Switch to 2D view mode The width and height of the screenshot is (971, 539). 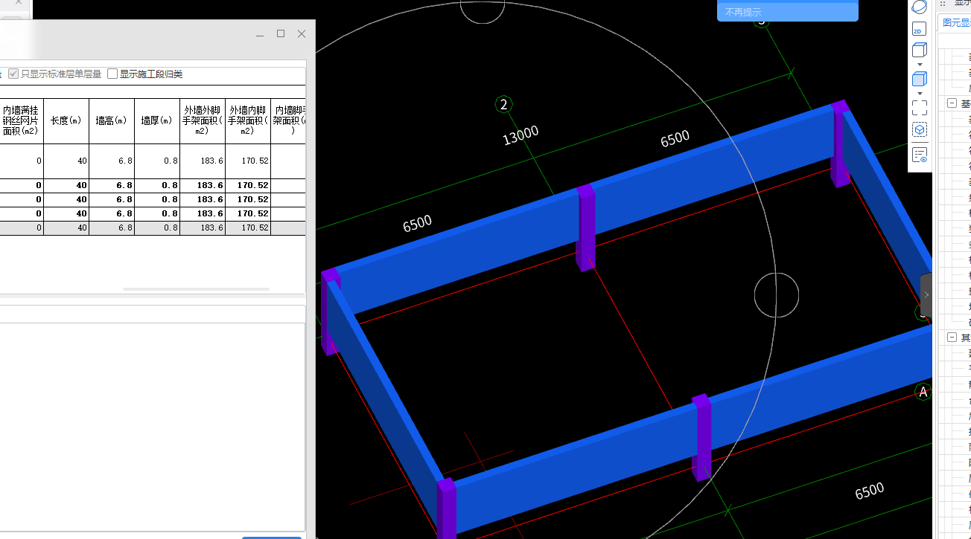coord(920,29)
